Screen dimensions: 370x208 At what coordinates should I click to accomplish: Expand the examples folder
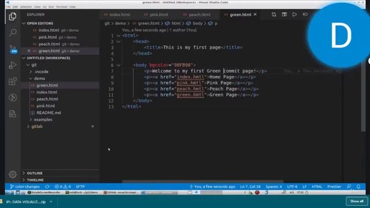(x=31, y=120)
